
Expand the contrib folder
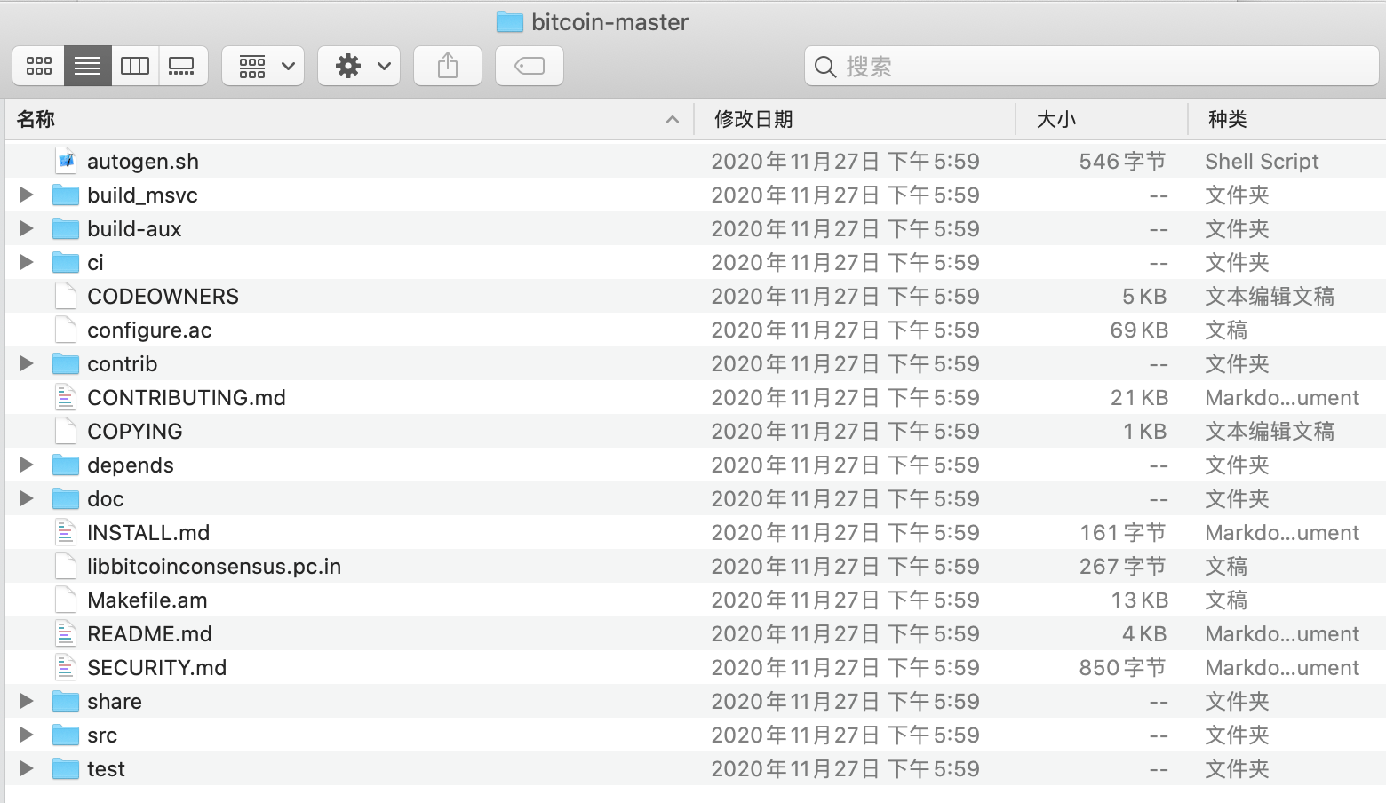click(x=27, y=363)
